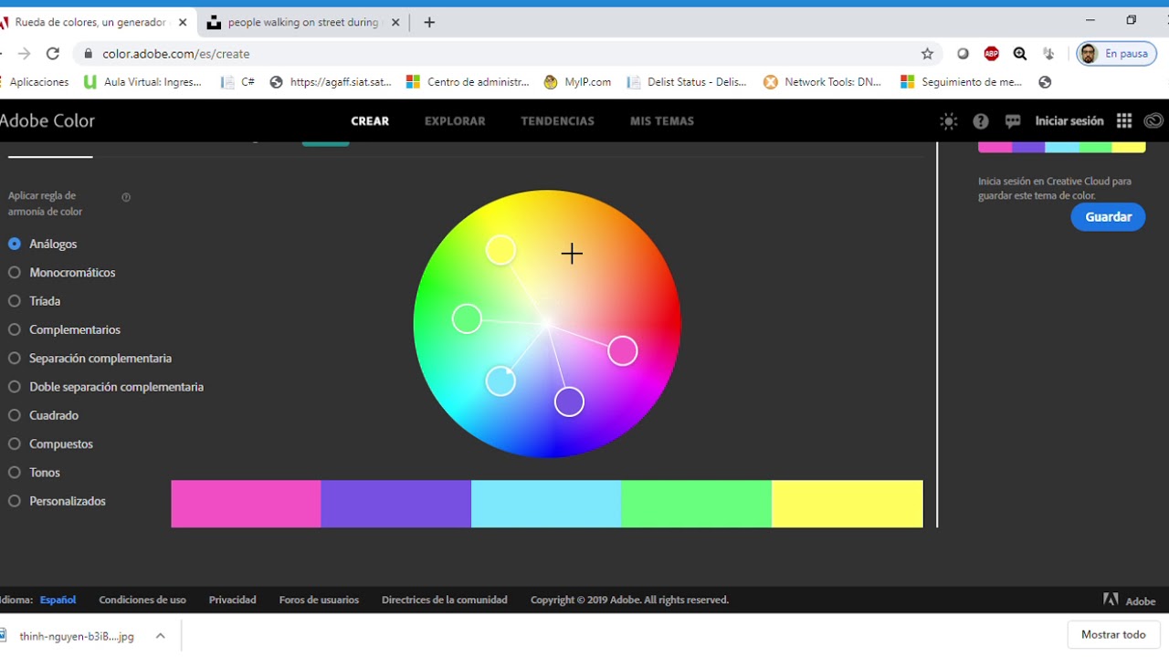
Task: Open the TENDENCIAS menu
Action: [x=557, y=120]
